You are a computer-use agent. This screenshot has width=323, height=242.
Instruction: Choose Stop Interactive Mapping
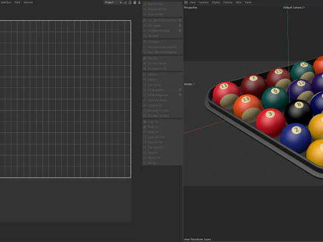coord(162,52)
